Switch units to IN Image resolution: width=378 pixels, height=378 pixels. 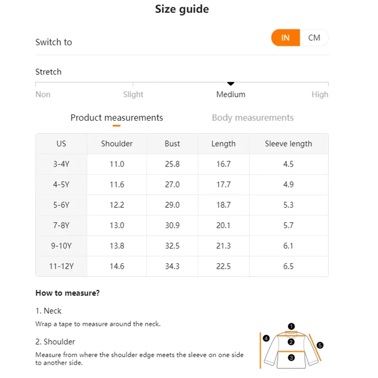pos(285,38)
